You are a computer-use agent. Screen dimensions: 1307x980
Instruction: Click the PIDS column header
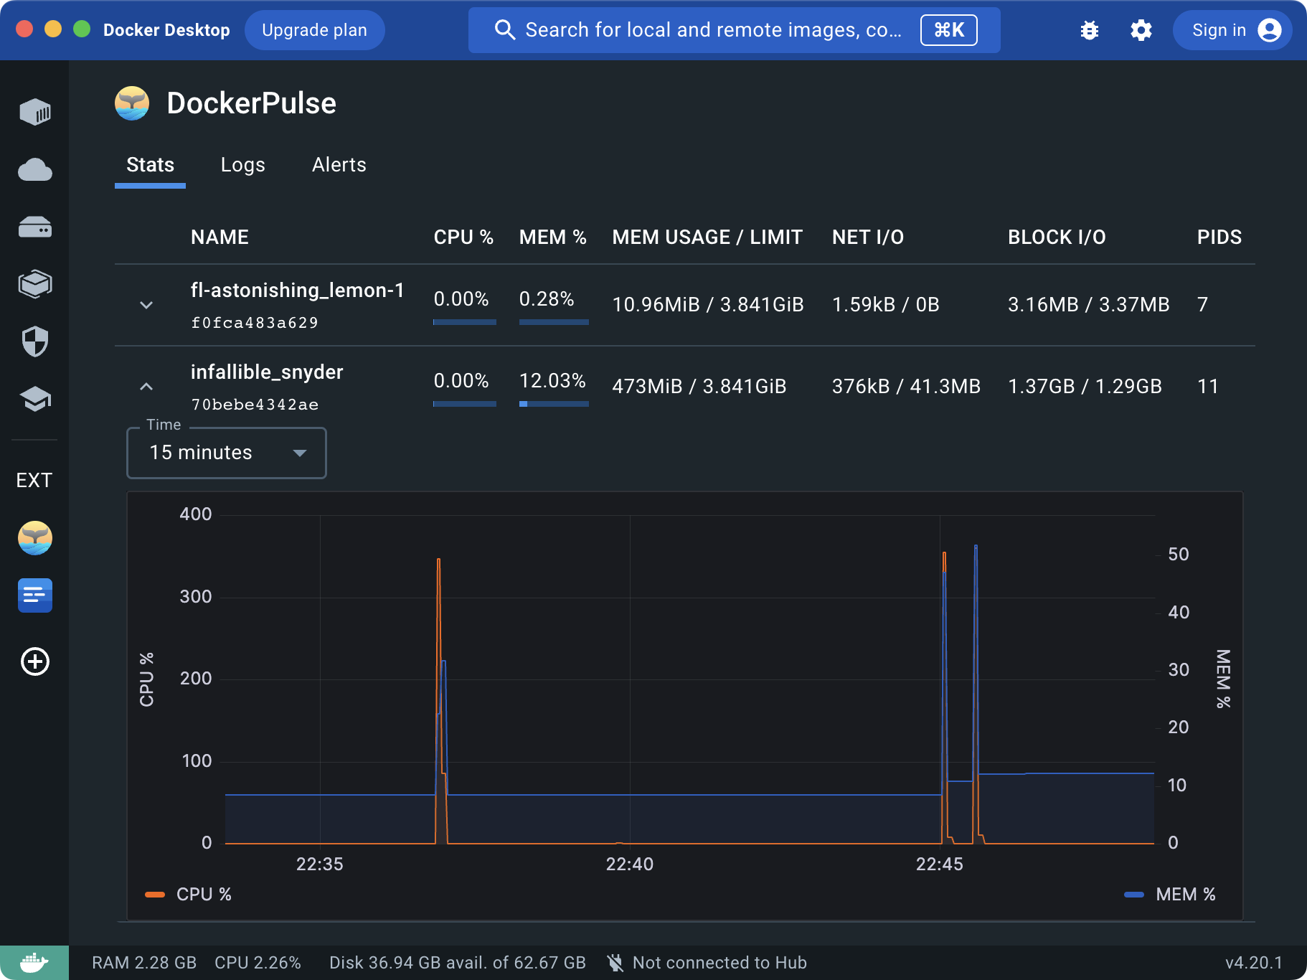[x=1219, y=237]
